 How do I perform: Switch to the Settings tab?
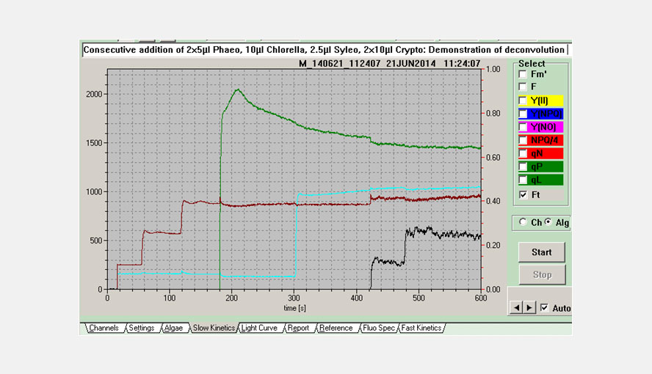[142, 328]
